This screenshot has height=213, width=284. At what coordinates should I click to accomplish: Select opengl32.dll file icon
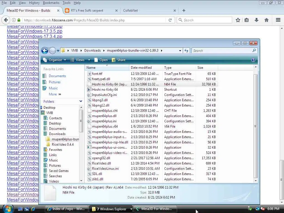[x=89, y=158]
